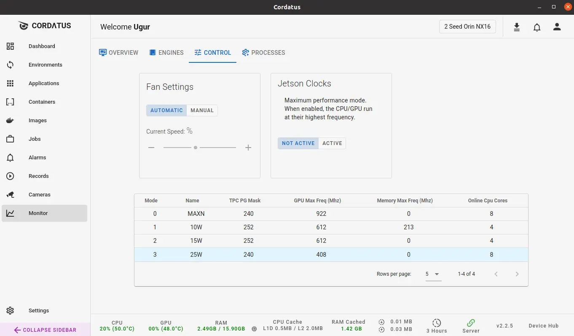Viewport: 574px width, 336px height.
Task: Open the 2 Seed Orin NX16 device selector
Action: click(467, 27)
